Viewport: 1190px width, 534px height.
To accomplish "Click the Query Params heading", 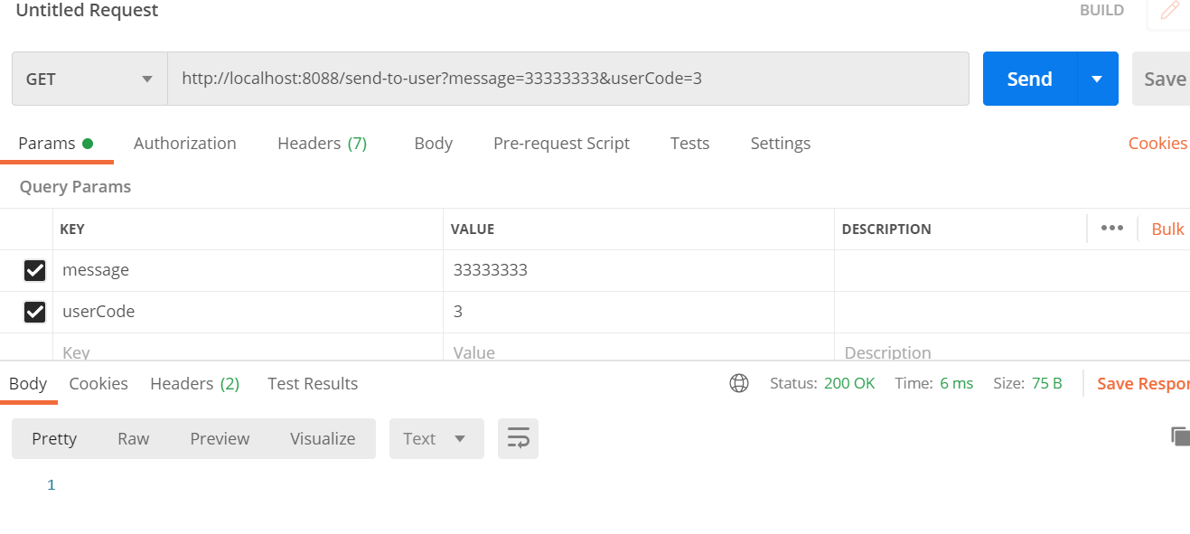I will (x=75, y=186).
